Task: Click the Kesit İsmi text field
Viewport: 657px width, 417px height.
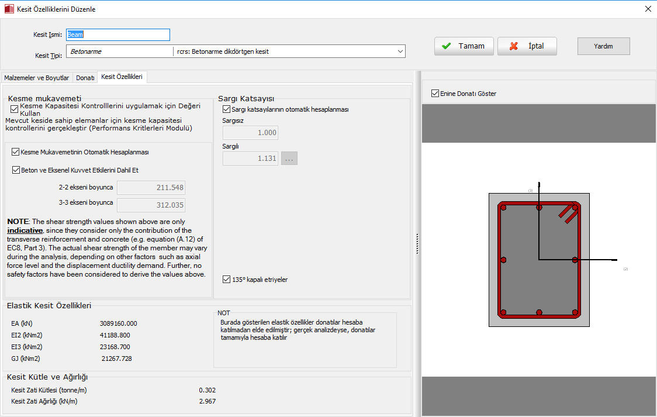Action: [x=118, y=35]
